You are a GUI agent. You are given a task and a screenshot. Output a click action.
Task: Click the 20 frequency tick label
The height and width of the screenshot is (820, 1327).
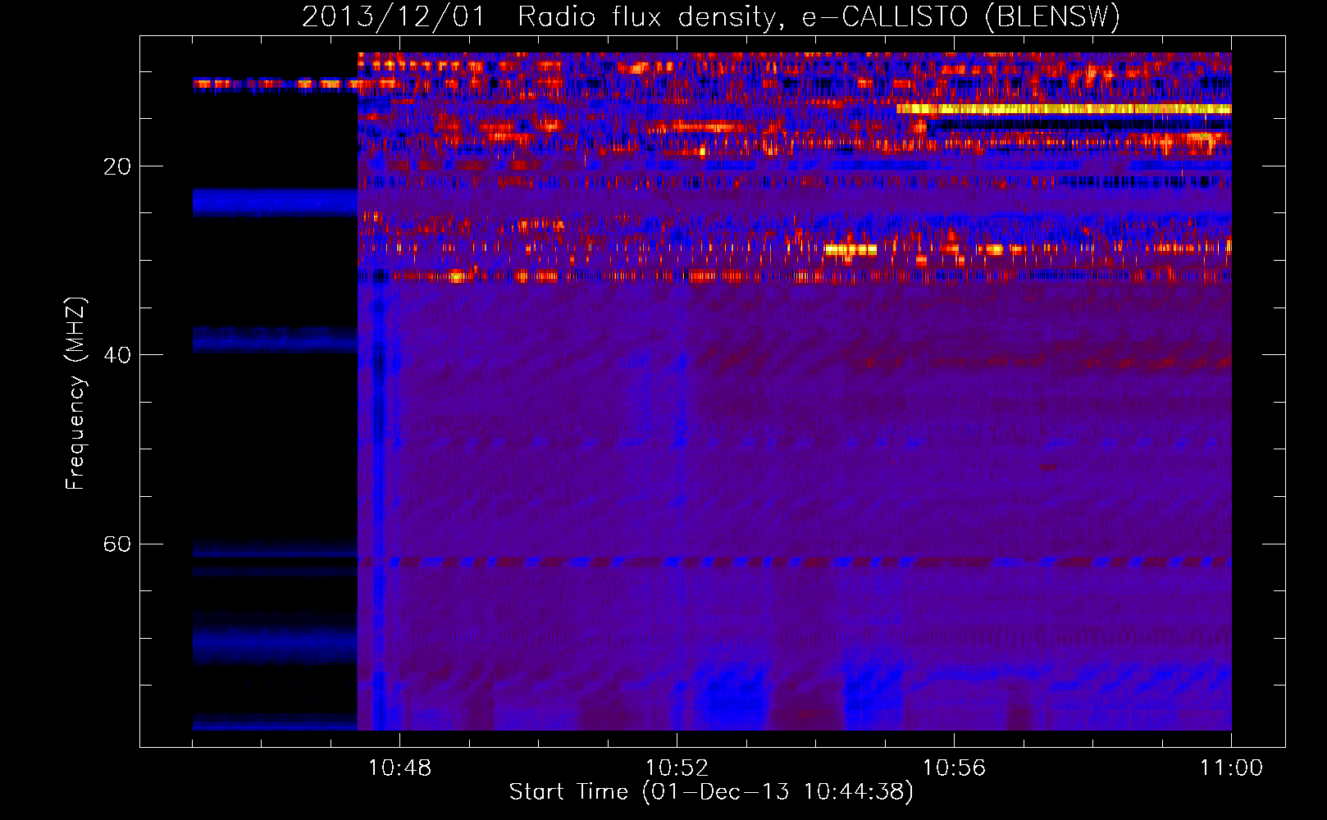coord(117,166)
